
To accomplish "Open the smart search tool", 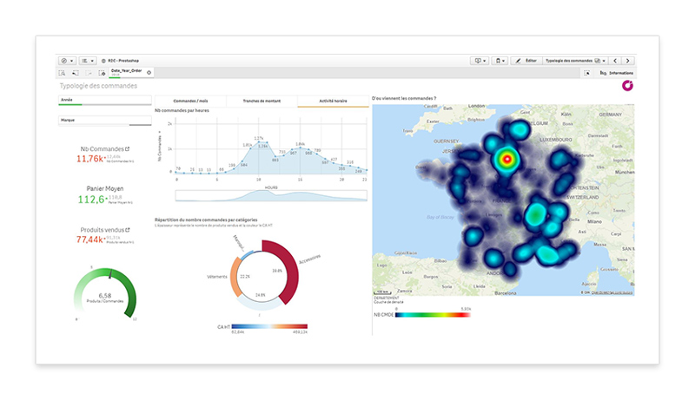I will point(62,73).
